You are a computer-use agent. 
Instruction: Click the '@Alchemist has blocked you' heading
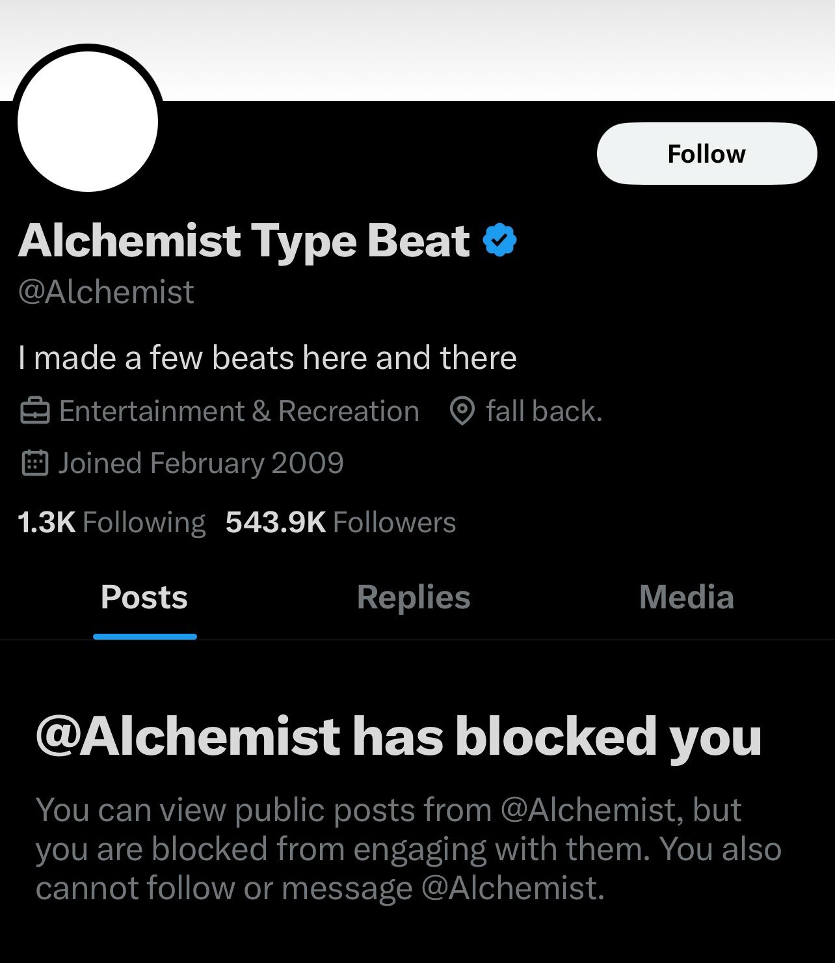(x=399, y=736)
